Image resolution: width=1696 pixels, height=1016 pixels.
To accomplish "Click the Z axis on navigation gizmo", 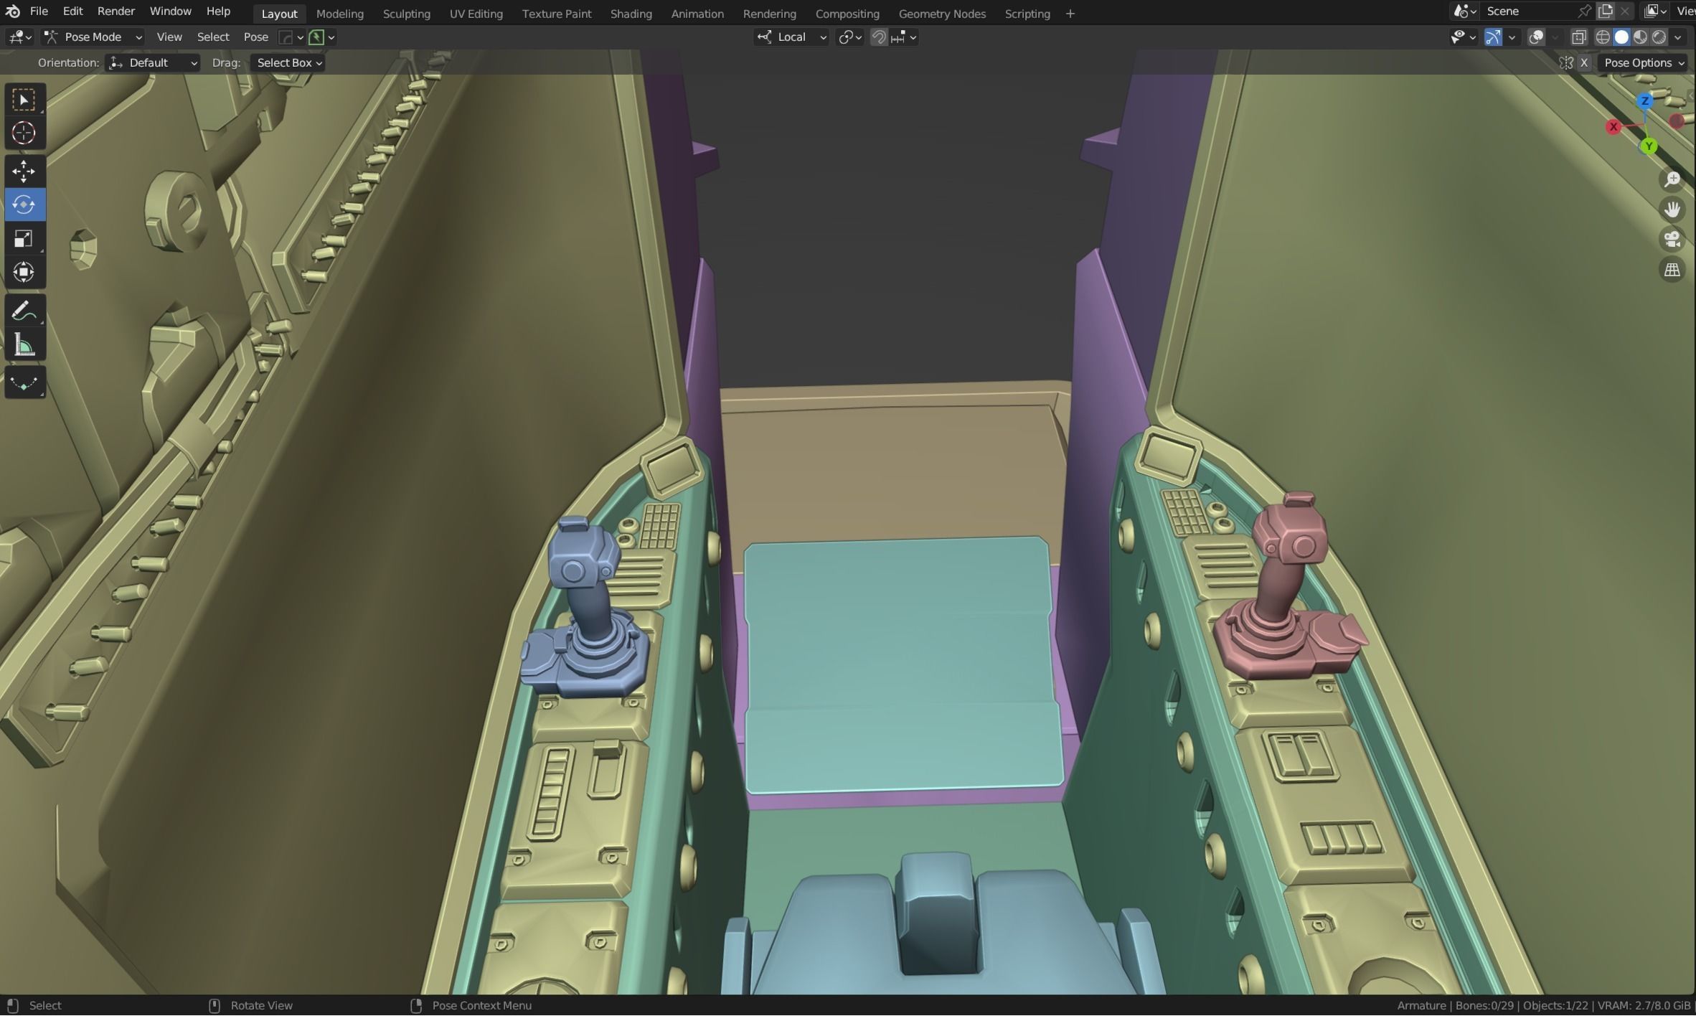I will (1645, 100).
